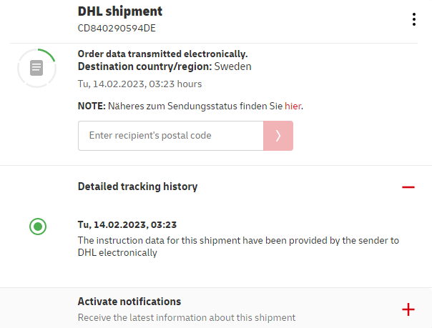Collapse tracking history with the minus icon

pyautogui.click(x=408, y=187)
